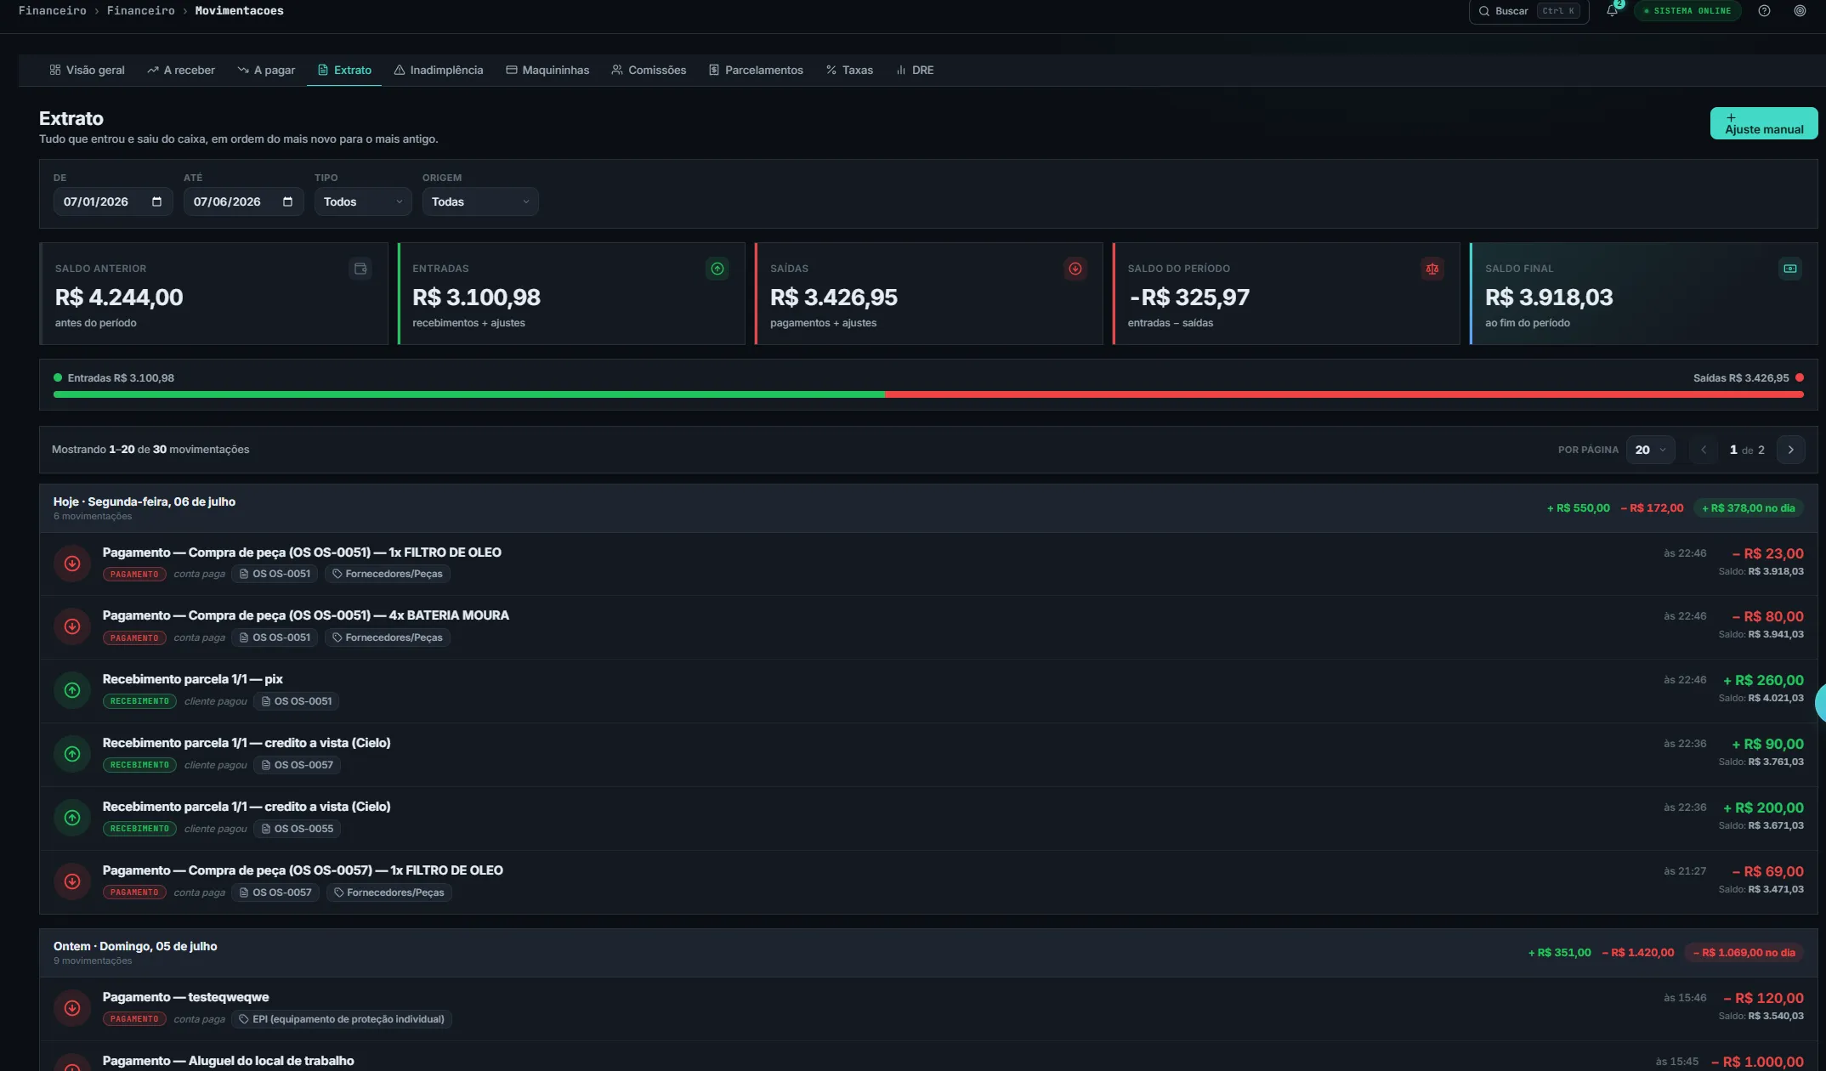Open the Comissões tab
The width and height of the screenshot is (1826, 1071).
[x=649, y=70]
